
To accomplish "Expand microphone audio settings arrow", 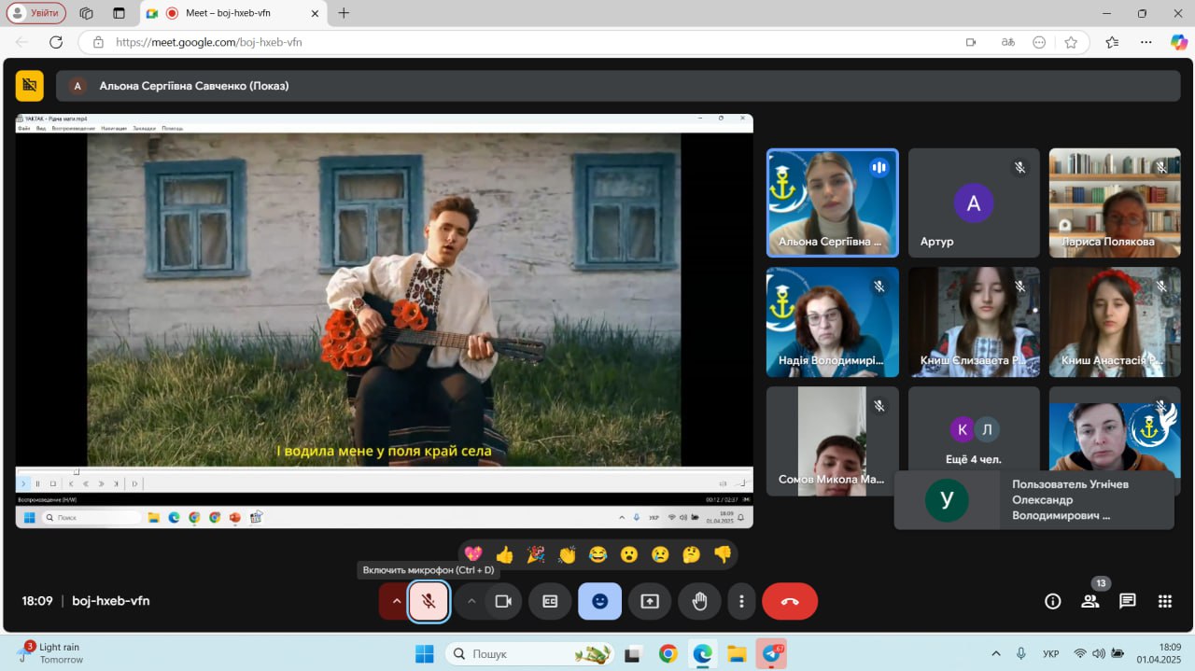I will 396,601.
